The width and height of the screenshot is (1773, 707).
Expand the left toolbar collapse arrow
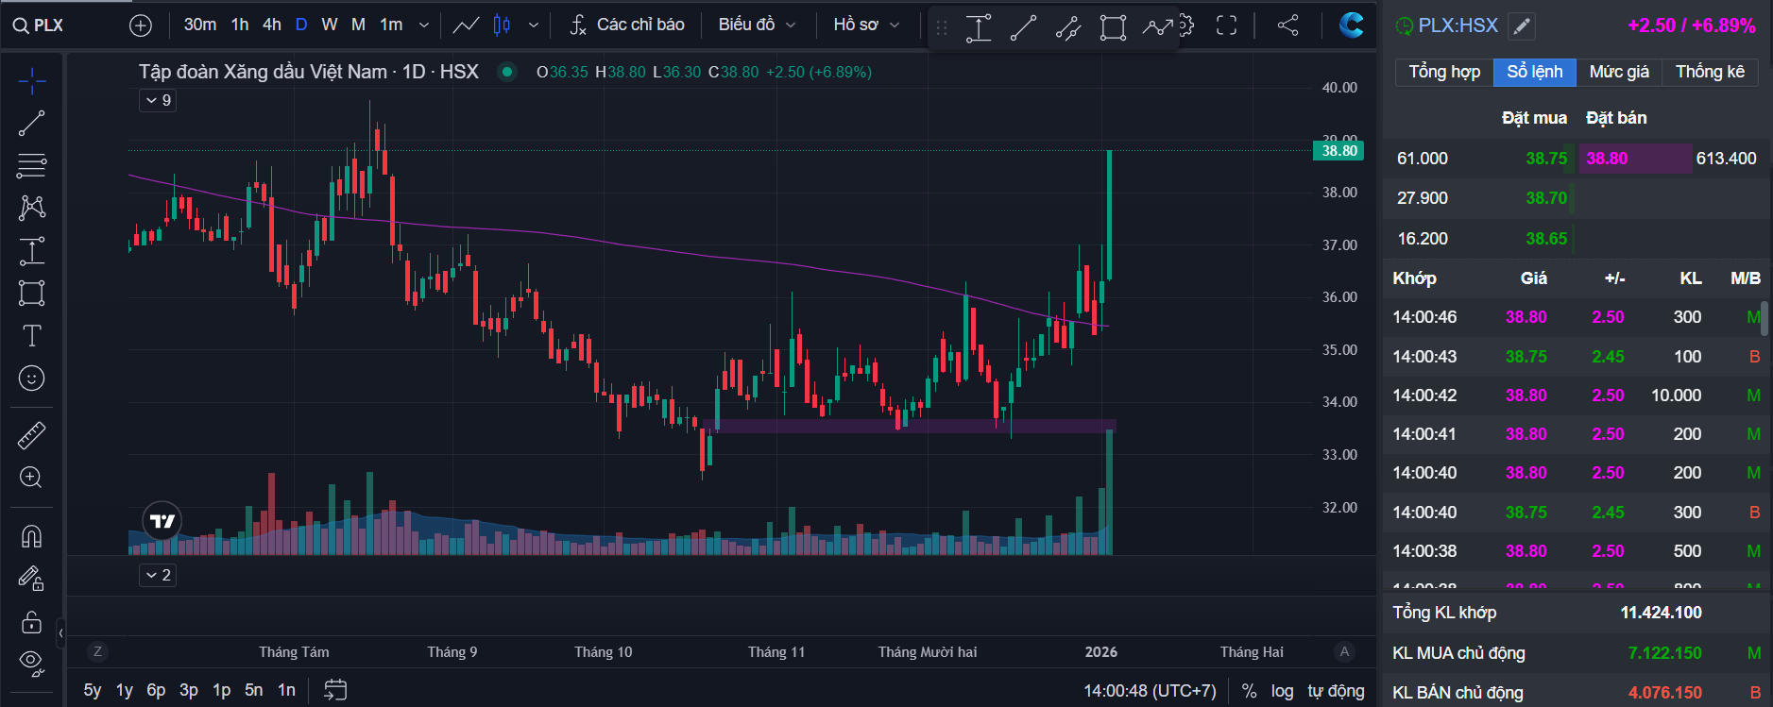click(60, 632)
